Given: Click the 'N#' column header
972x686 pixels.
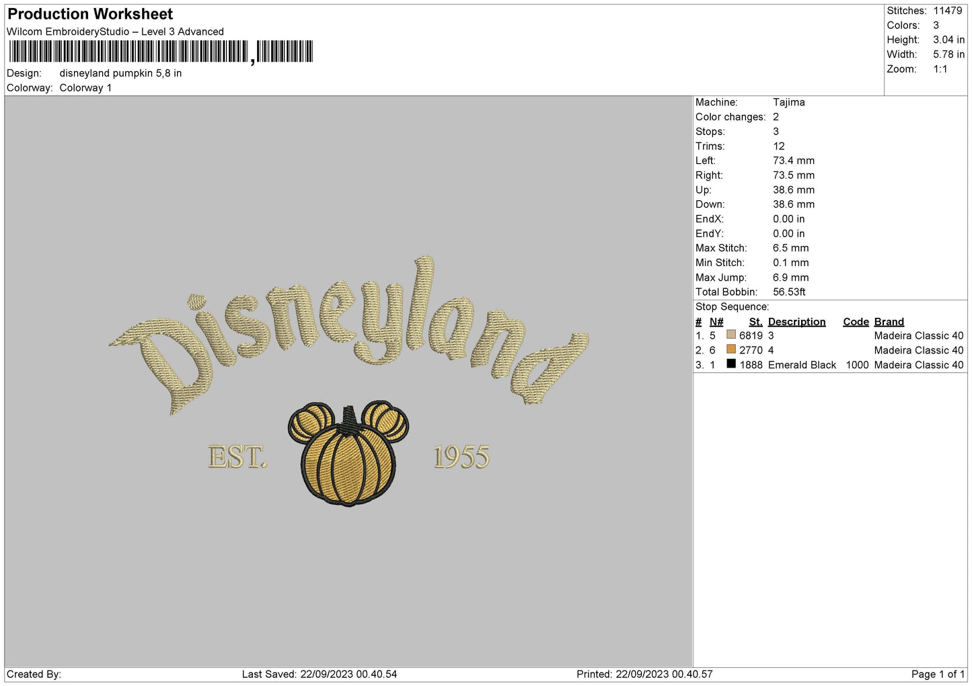Looking at the screenshot, I should tap(716, 322).
